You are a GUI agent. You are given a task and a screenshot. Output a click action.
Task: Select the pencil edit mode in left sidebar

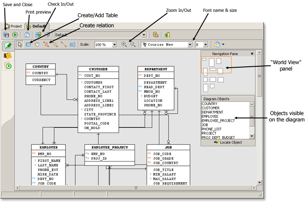(8, 46)
